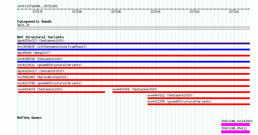The width and height of the screenshot is (258, 135).
Task: Open nsv6400306 (Sedlazeck2020) variant label
Action: pyautogui.click(x=135, y=89)
